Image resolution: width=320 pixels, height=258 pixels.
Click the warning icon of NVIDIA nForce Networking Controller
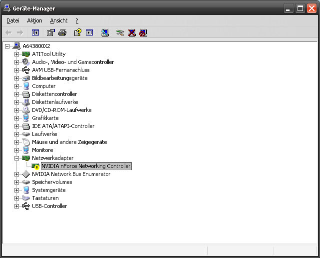[x=35, y=166]
